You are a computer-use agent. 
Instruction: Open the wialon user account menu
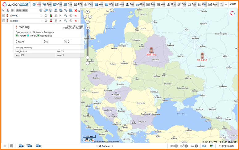pos(233,4)
